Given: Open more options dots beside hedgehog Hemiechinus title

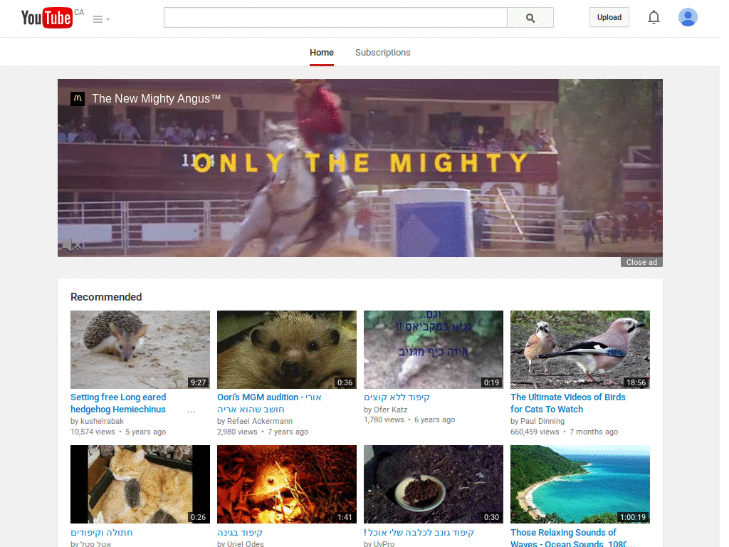Looking at the screenshot, I should [191, 410].
